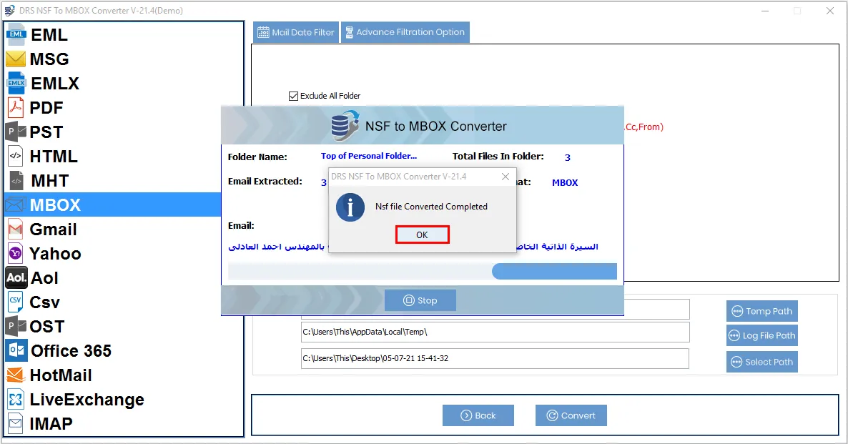Select the EML format icon
The width and height of the screenshot is (848, 444).
16,34
